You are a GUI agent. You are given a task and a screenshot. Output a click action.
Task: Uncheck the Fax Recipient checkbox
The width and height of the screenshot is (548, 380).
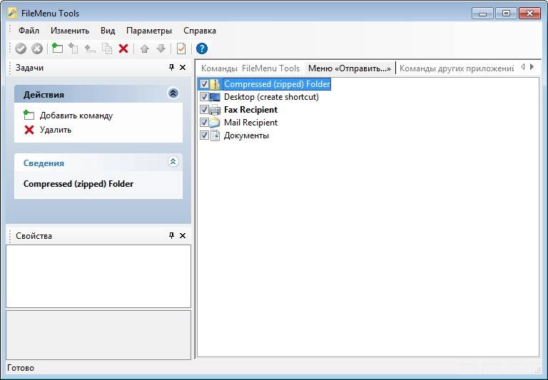click(204, 109)
